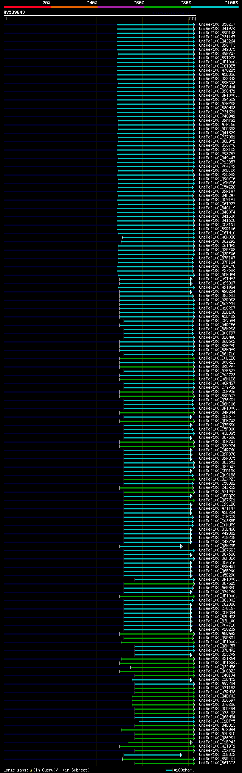Click the purple ~60% legend segment
The width and height of the screenshot is (242, 773).
point(121,7)
